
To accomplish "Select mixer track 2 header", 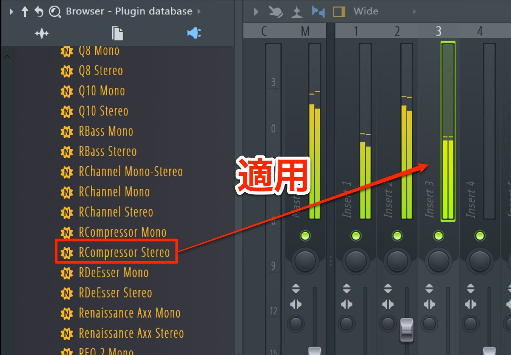I will click(397, 31).
